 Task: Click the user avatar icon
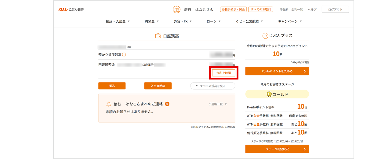[177, 9]
